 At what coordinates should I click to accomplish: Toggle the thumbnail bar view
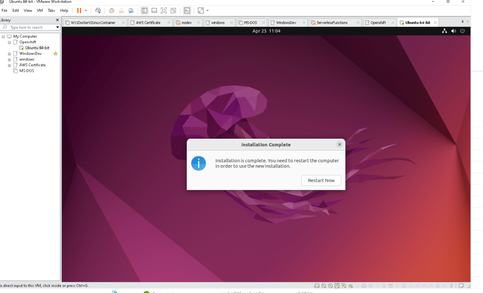(155, 10)
